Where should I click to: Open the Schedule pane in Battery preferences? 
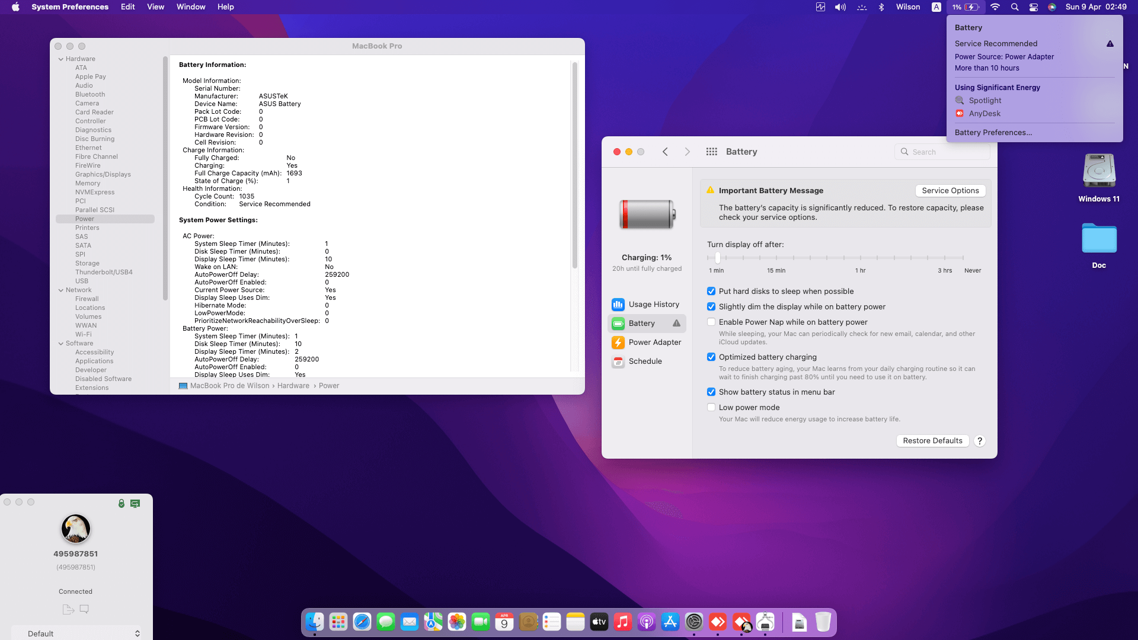tap(644, 361)
